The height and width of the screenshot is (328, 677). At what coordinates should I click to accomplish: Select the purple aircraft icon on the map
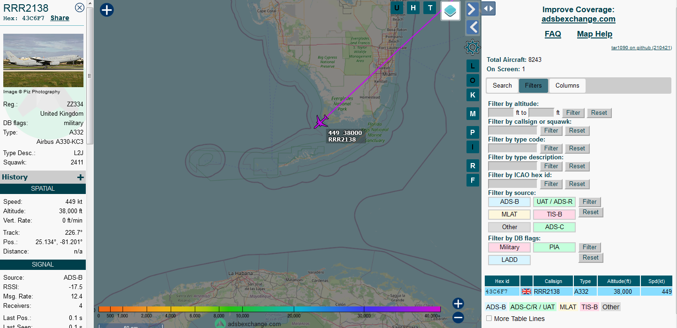tap(321, 121)
